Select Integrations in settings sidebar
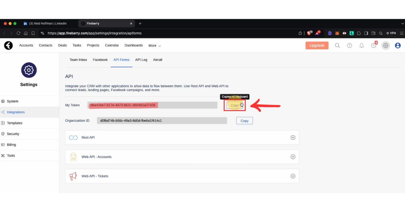This screenshot has height=212, width=405. 29,112
